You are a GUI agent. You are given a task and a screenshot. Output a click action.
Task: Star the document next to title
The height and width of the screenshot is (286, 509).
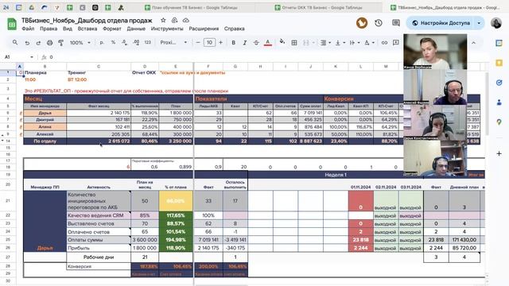click(163, 20)
